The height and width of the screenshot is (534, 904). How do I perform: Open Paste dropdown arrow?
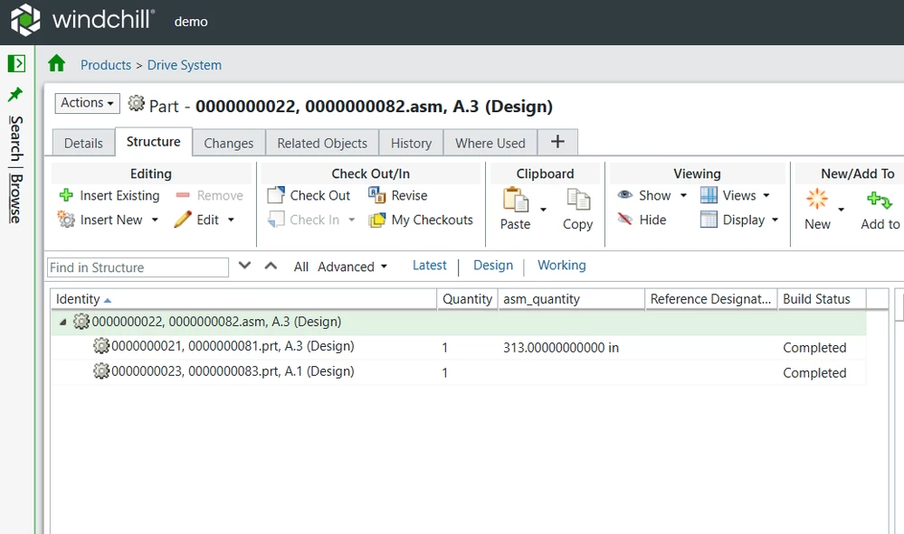543,210
